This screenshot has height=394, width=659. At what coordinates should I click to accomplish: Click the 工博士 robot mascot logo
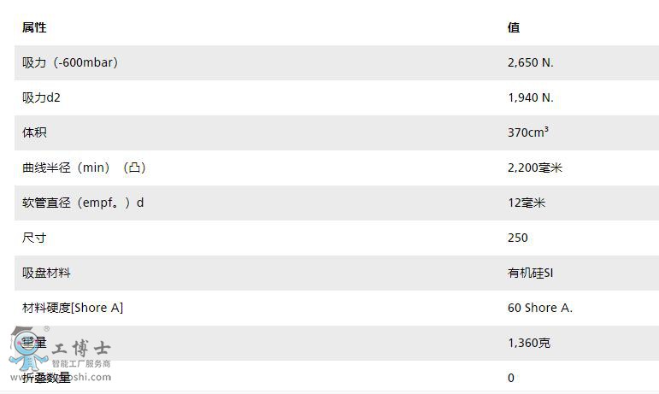coord(27,349)
